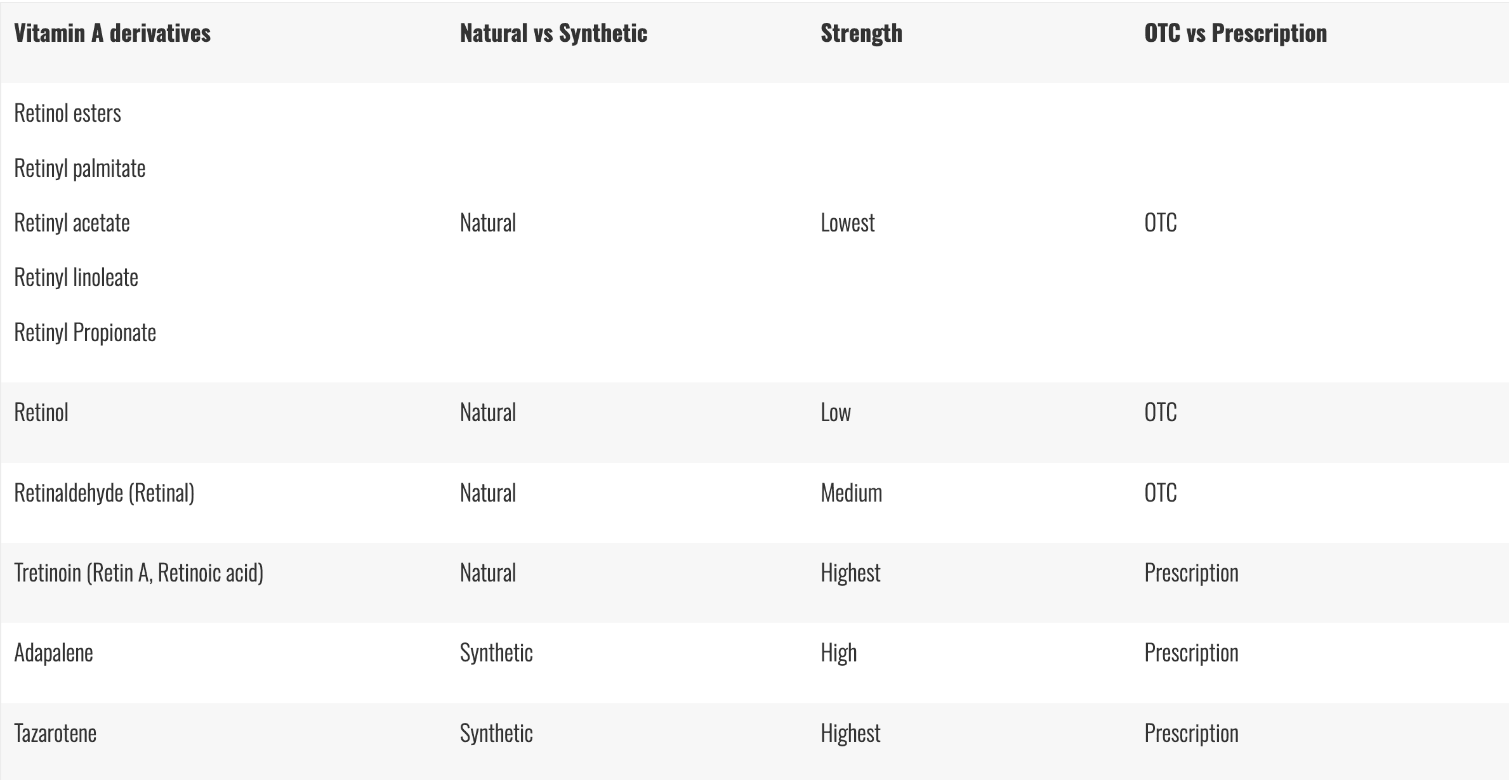Screen dimensions: 1509x780
Task: Click the "Retinol" row name cell
Action: pos(41,413)
